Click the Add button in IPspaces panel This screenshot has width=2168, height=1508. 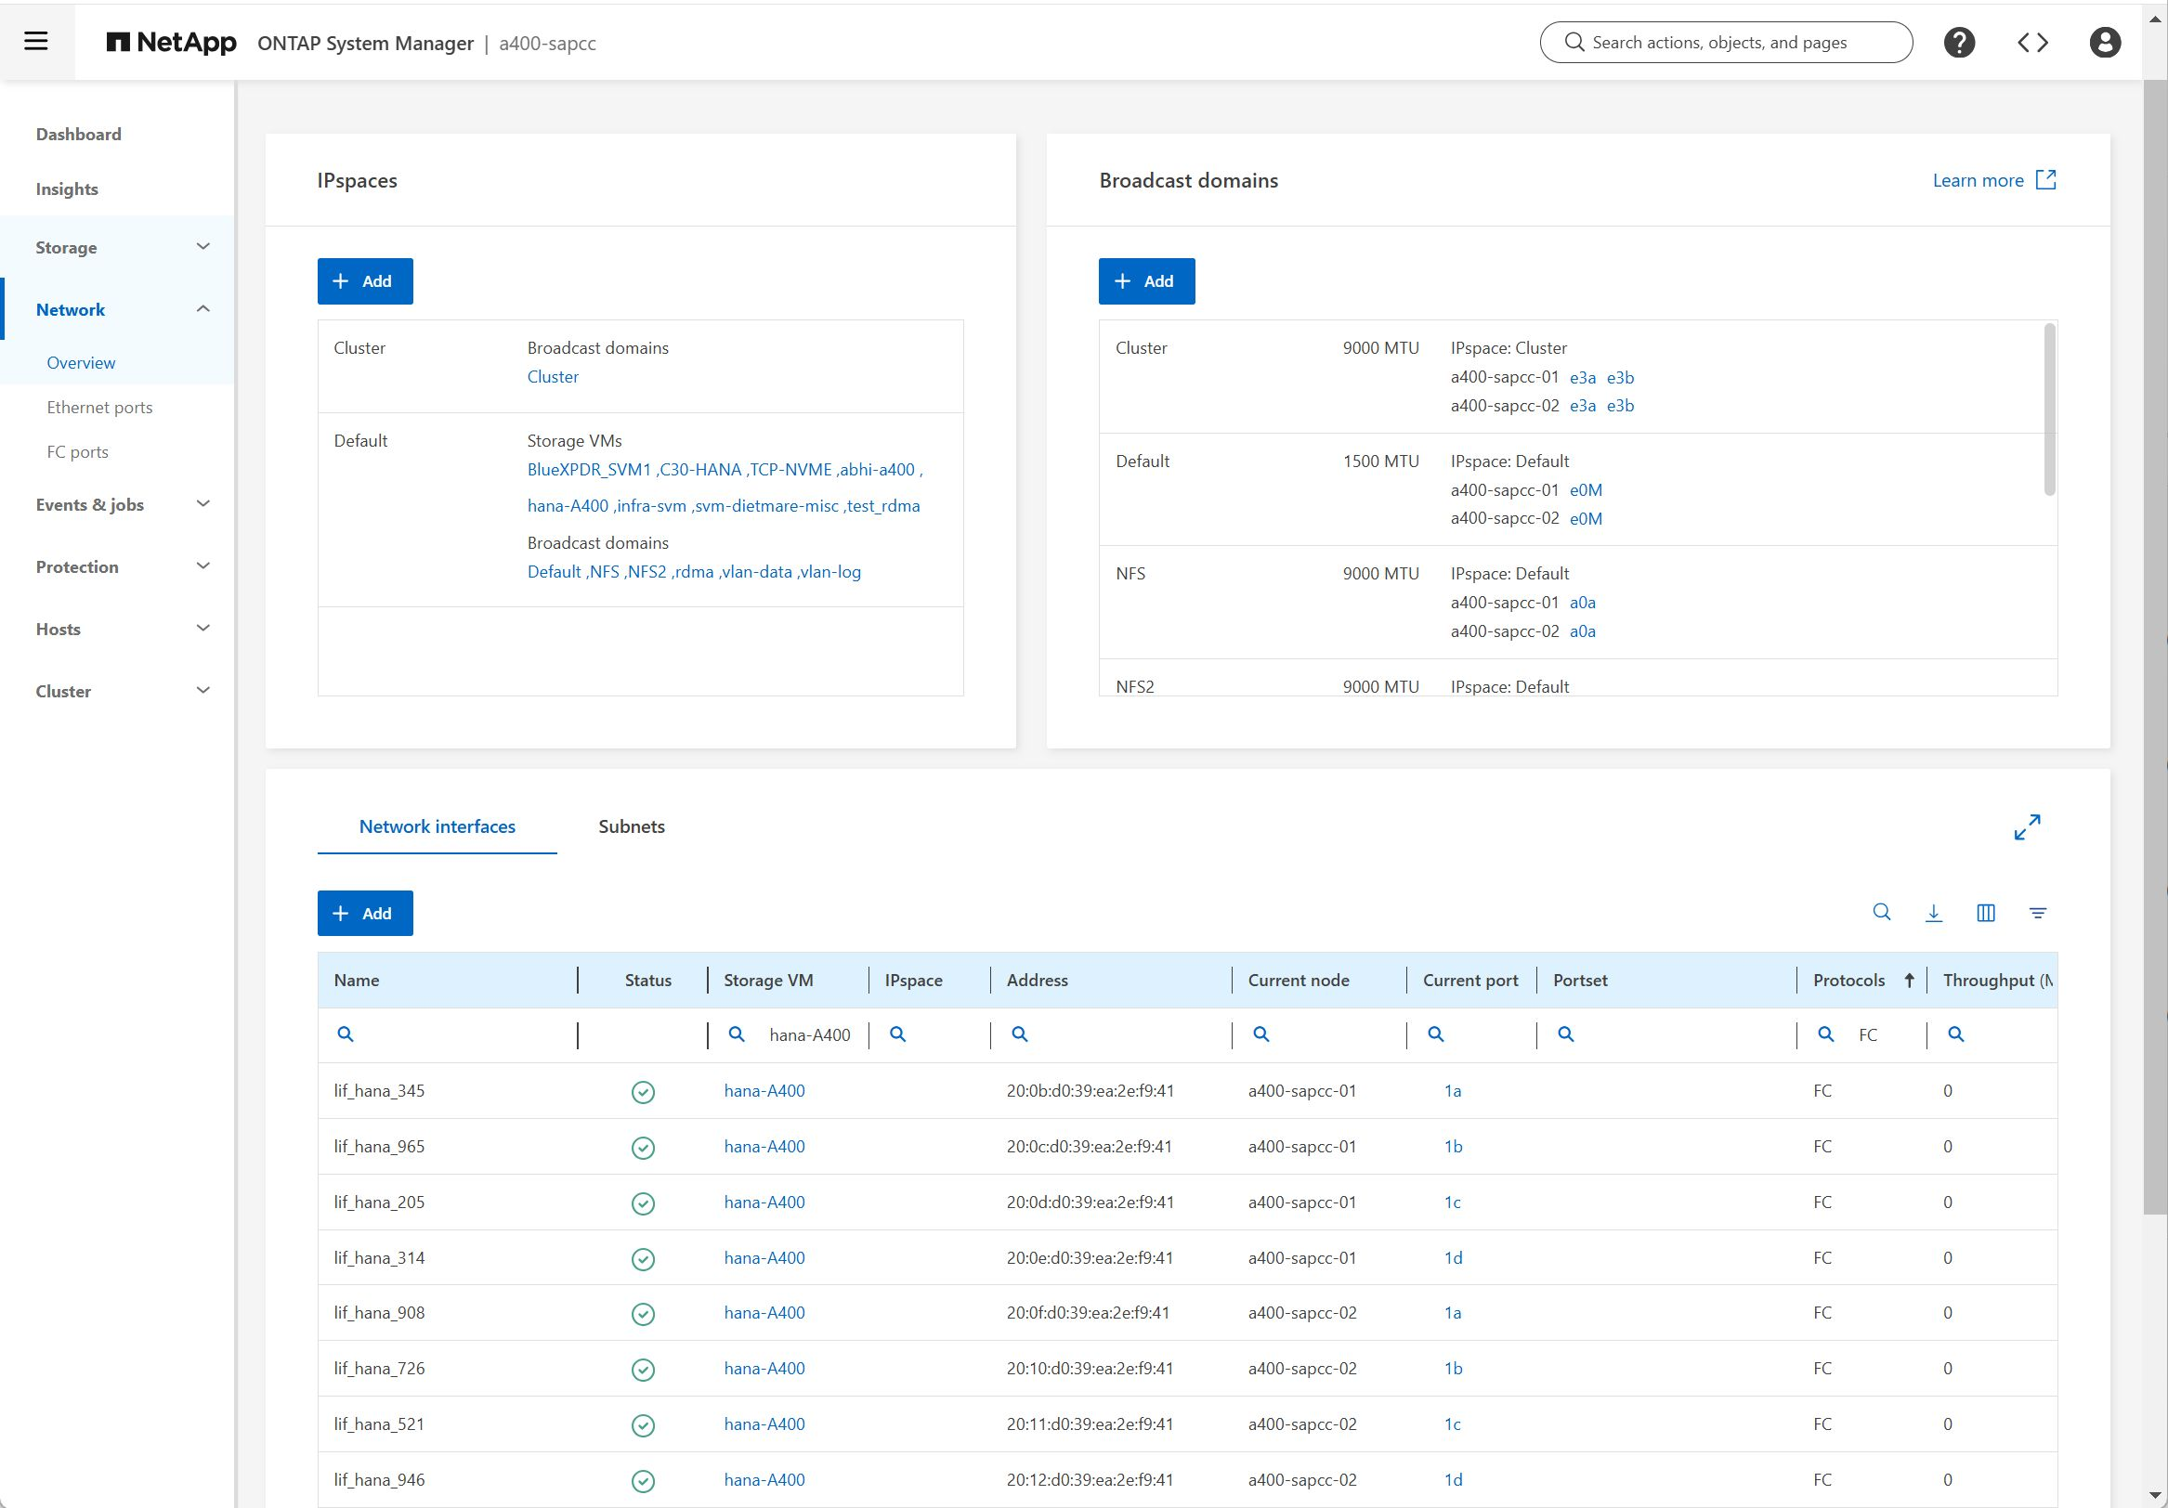(364, 281)
